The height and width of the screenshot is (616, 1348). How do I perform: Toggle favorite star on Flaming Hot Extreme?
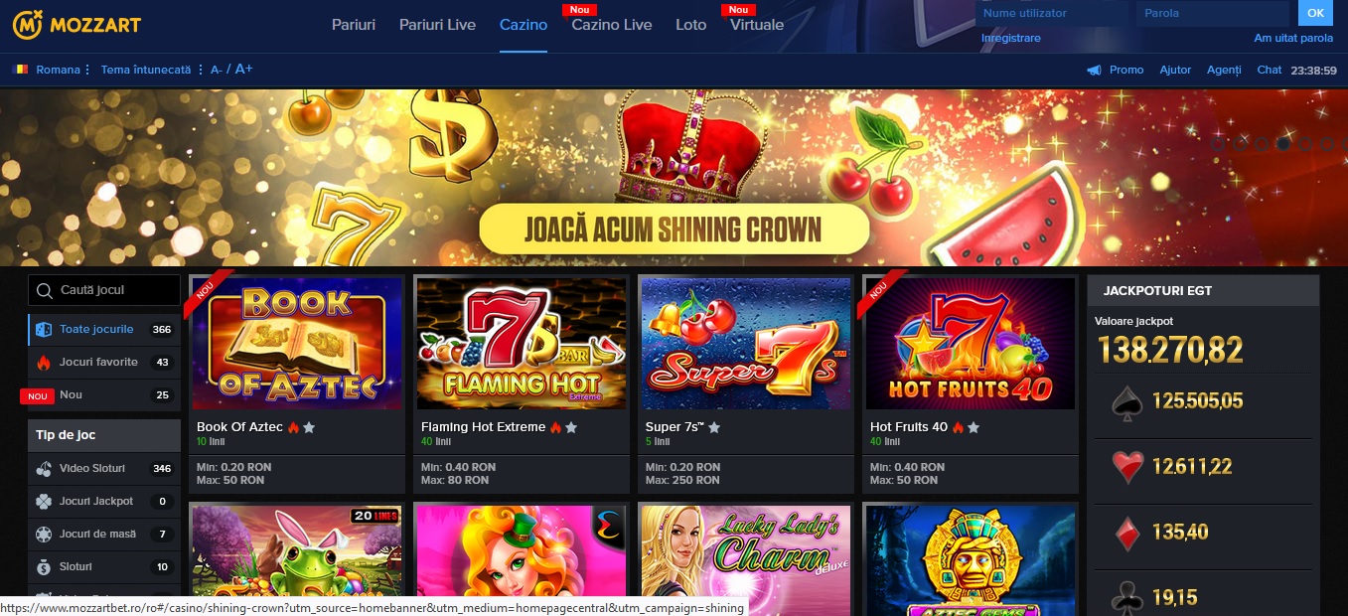pos(571,427)
